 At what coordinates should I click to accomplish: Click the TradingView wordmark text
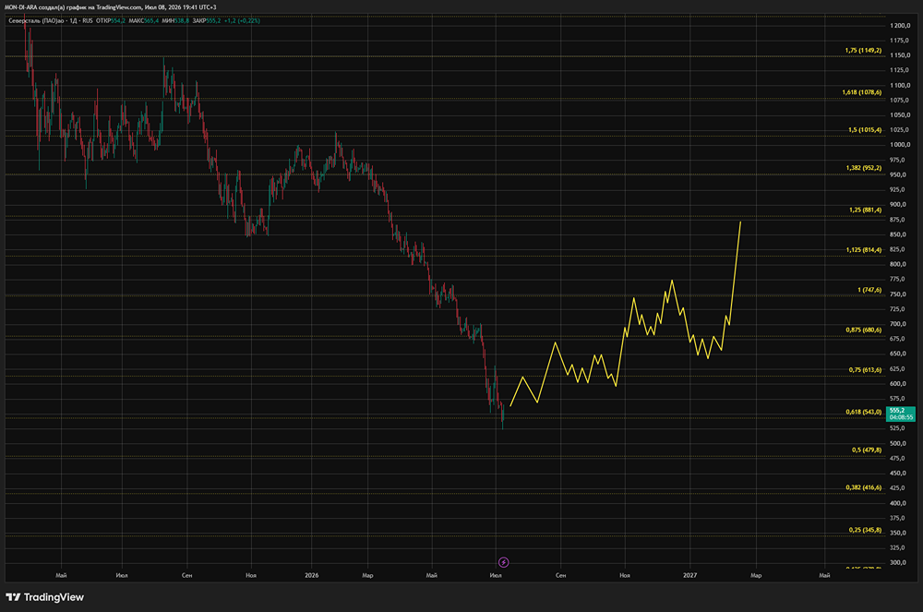coord(54,597)
